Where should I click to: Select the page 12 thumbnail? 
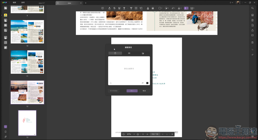tap(27, 92)
